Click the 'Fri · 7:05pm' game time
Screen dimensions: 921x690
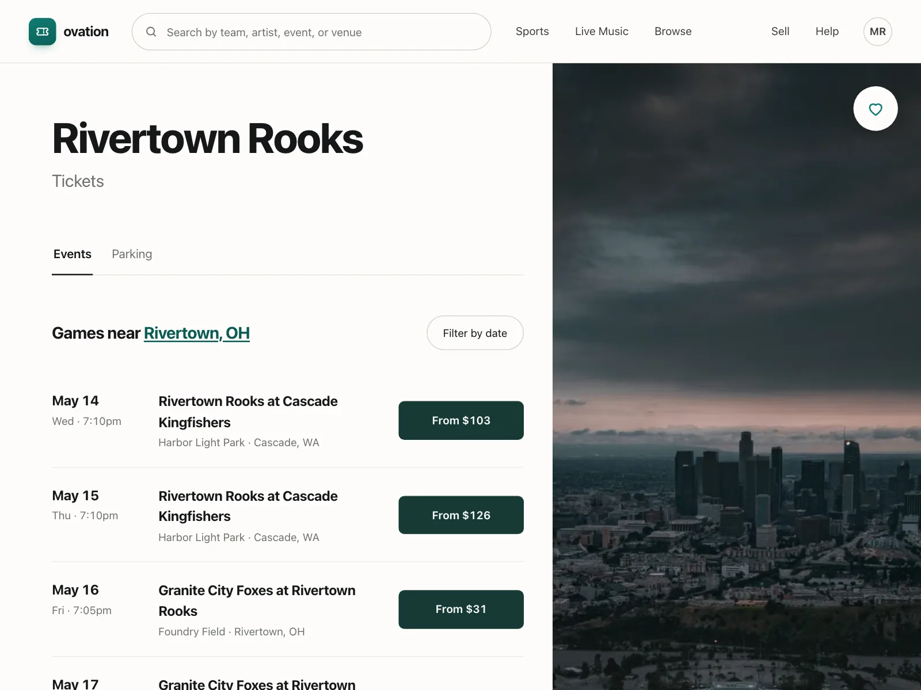(82, 611)
